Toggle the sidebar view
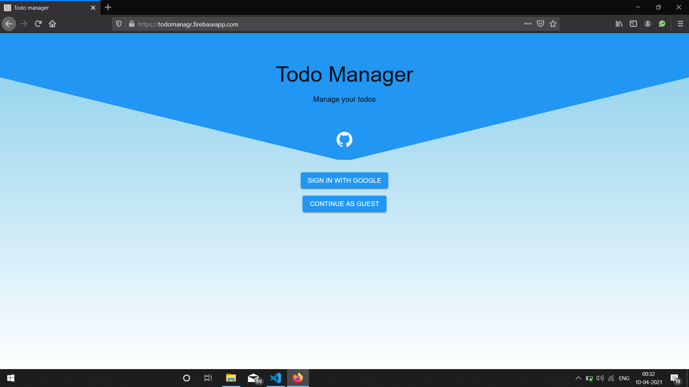The image size is (689, 387). point(633,24)
